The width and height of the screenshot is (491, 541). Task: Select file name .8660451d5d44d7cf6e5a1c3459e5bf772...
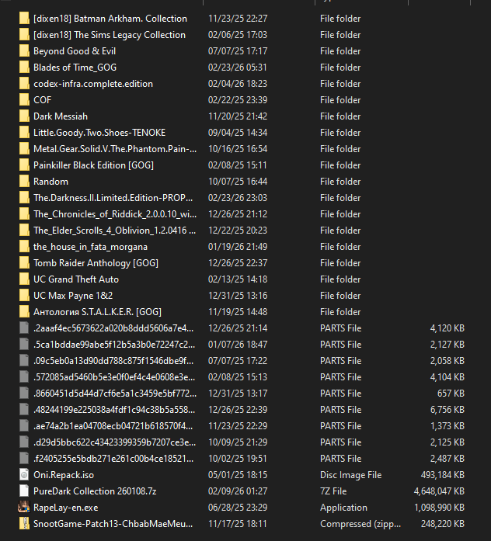(x=115, y=394)
